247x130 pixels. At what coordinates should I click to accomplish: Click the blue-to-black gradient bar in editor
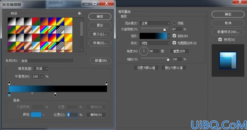tap(58, 89)
